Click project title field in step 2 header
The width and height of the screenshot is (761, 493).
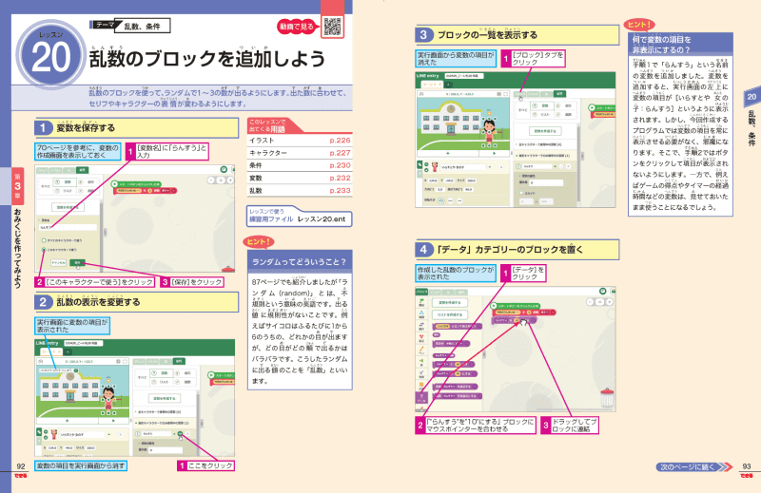82,343
